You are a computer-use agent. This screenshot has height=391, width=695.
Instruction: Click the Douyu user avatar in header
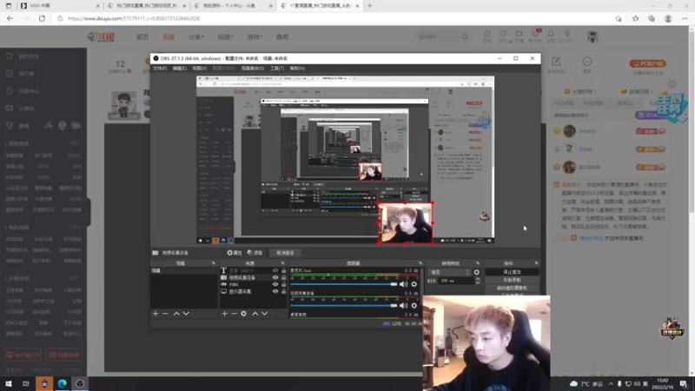click(592, 36)
